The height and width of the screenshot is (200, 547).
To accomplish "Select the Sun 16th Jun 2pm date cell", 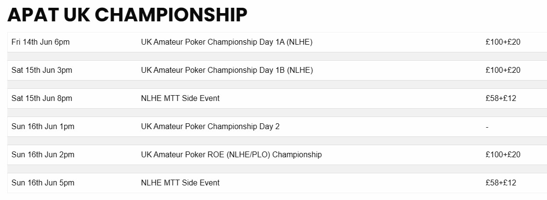I will pyautogui.click(x=43, y=155).
